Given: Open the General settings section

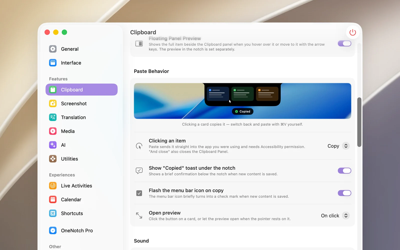Looking at the screenshot, I should (x=81, y=49).
